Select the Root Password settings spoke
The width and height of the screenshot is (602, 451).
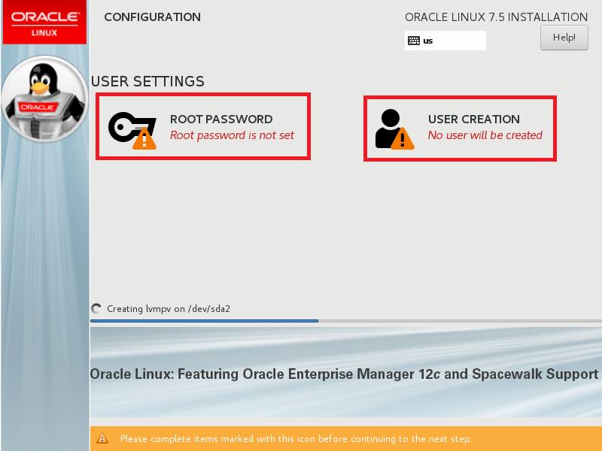(x=202, y=126)
